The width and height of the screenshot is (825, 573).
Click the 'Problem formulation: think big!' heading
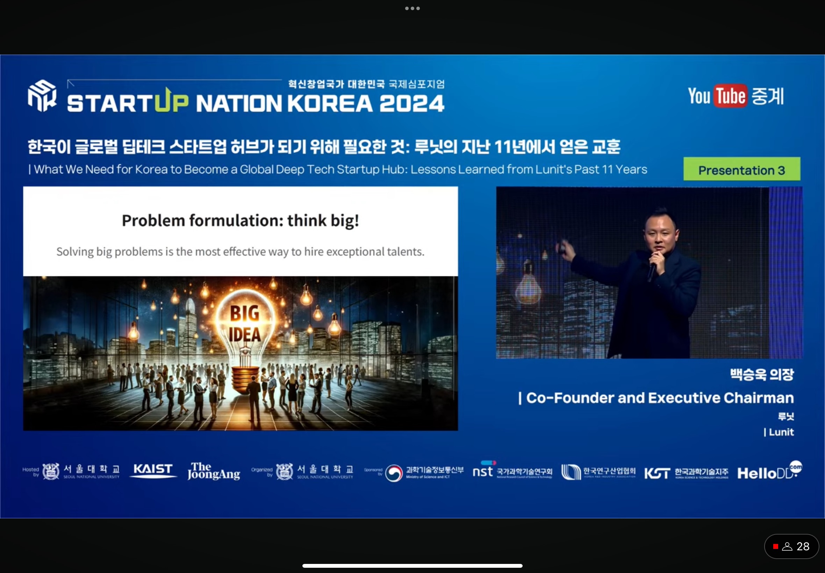click(240, 220)
